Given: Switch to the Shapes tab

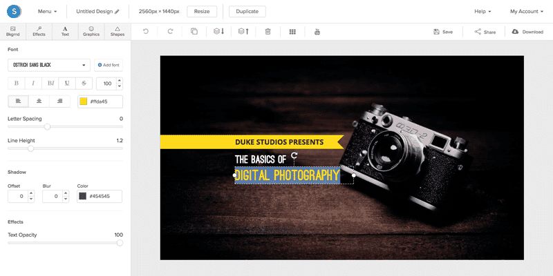Looking at the screenshot, I should click(118, 32).
